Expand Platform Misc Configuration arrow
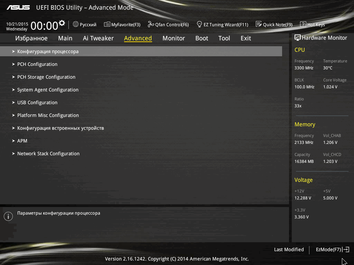This screenshot has height=265, width=354. click(13, 115)
